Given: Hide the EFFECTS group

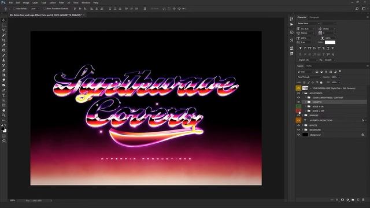Looking at the screenshot, I should [298, 125].
